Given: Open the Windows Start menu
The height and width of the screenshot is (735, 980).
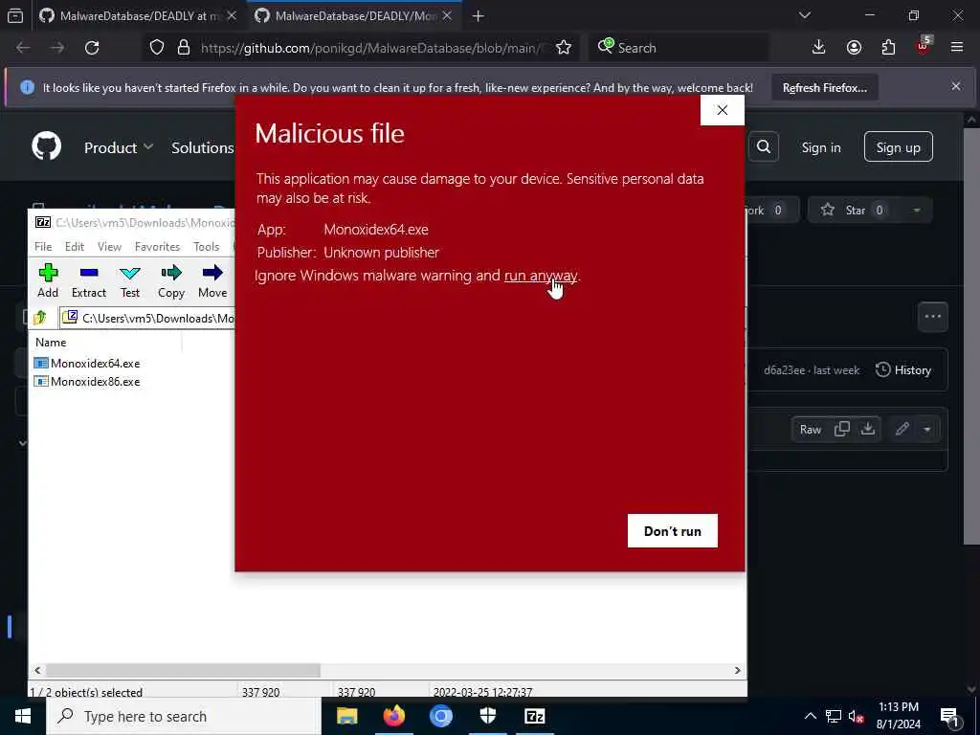Looking at the screenshot, I should point(23,716).
